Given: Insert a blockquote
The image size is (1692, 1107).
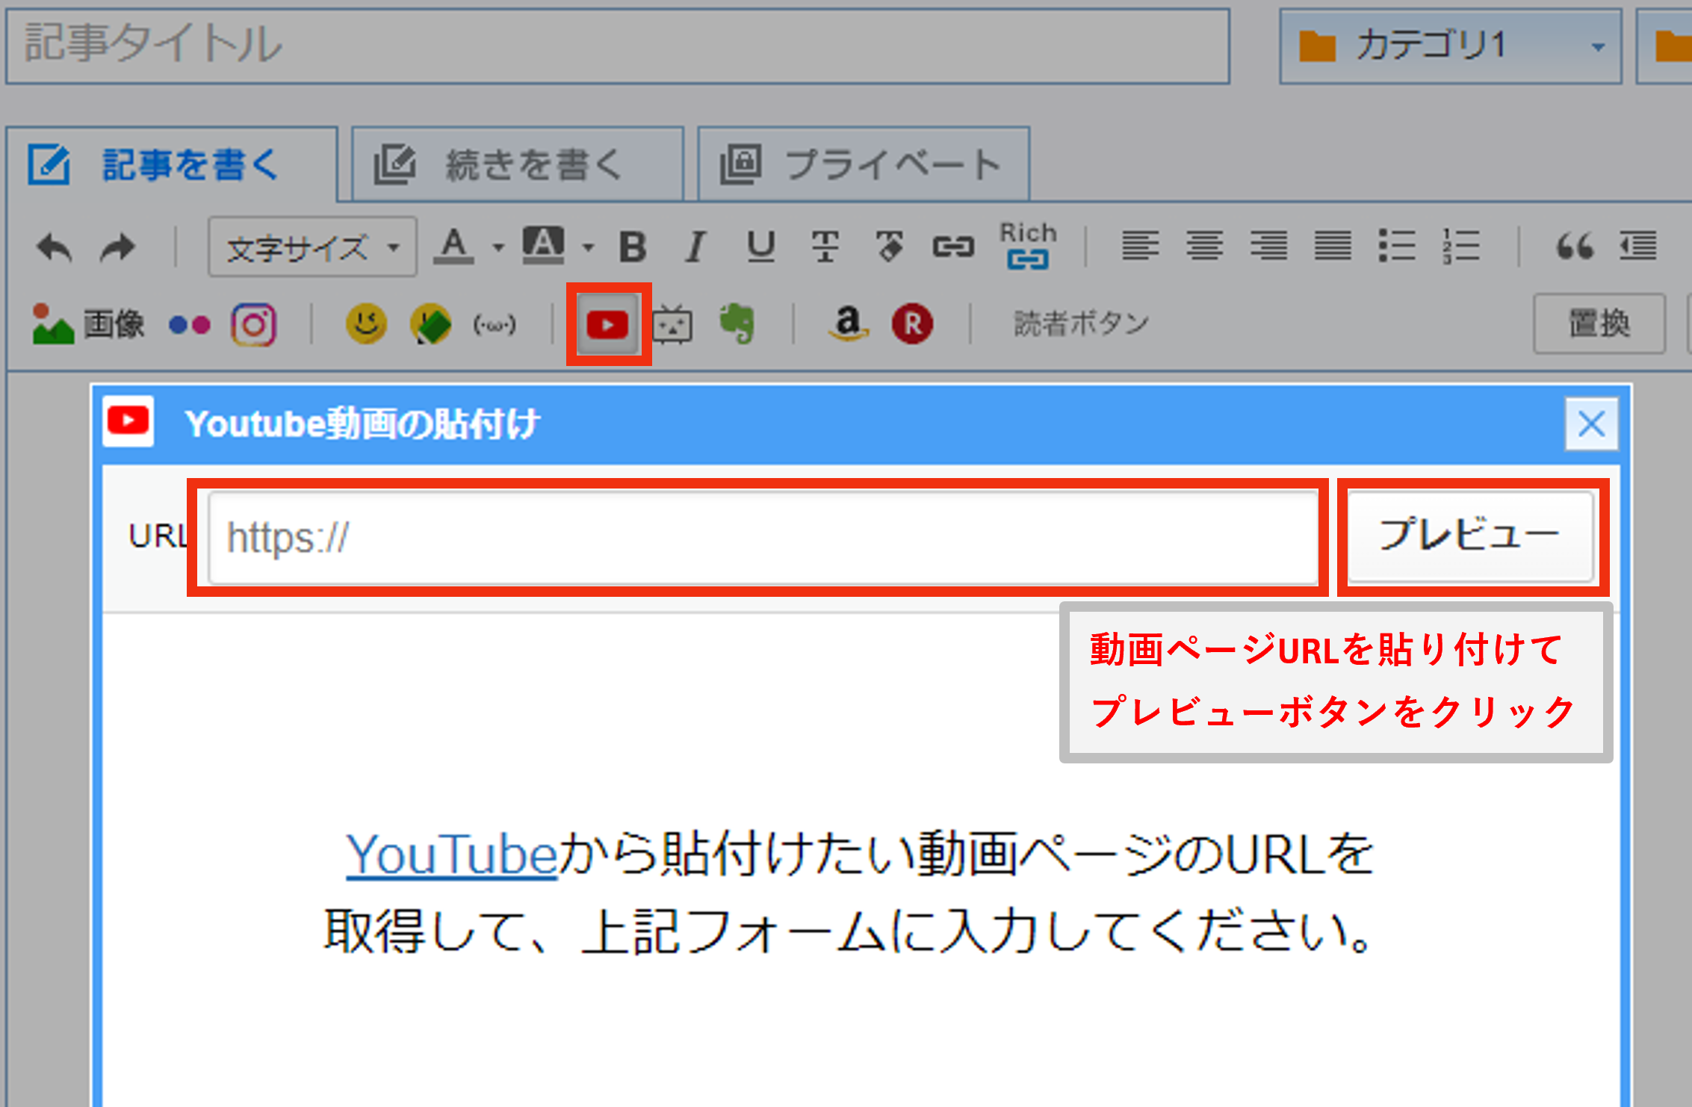Looking at the screenshot, I should [1575, 246].
